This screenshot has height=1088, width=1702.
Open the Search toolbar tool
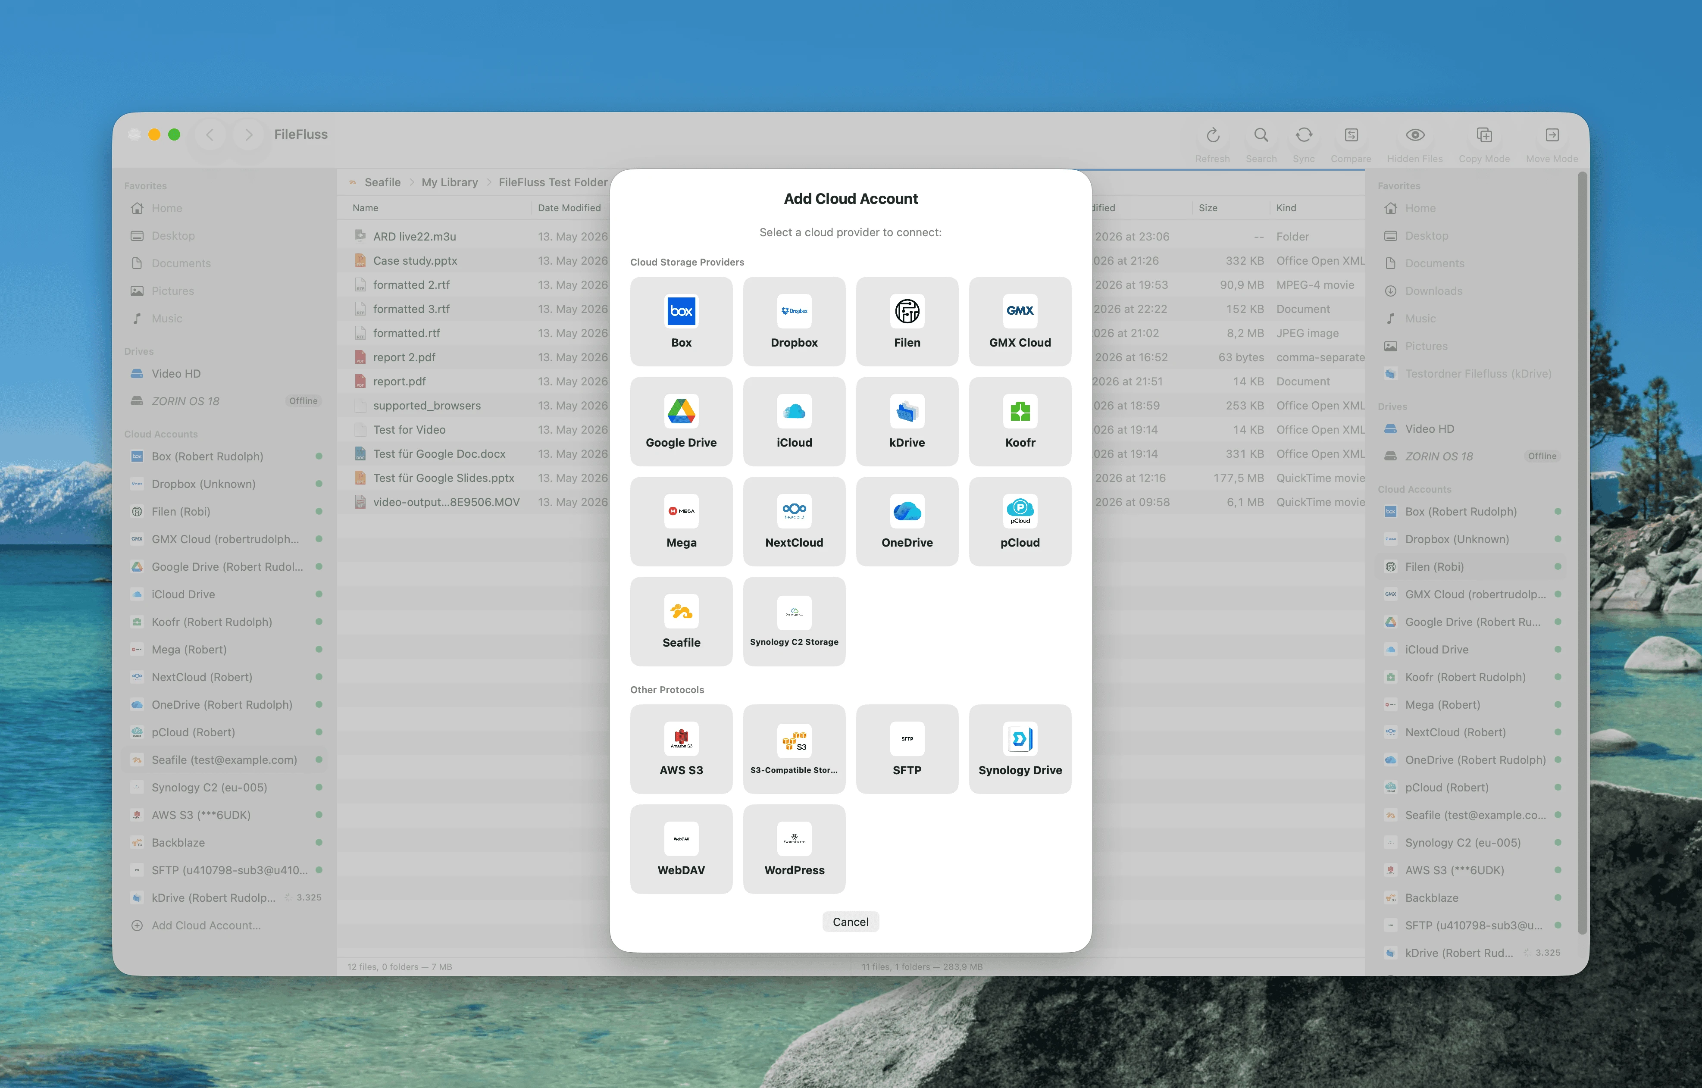1261,135
